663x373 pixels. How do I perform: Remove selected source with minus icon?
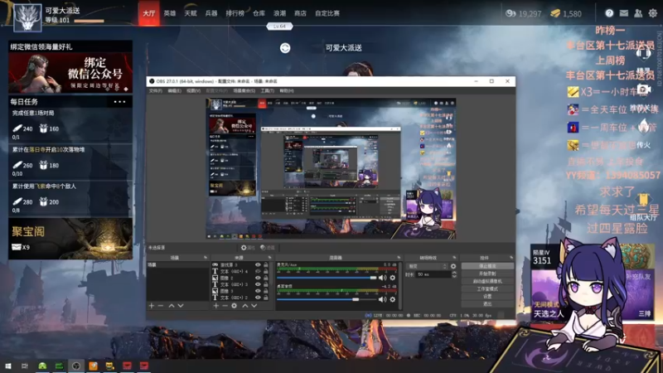tap(225, 305)
